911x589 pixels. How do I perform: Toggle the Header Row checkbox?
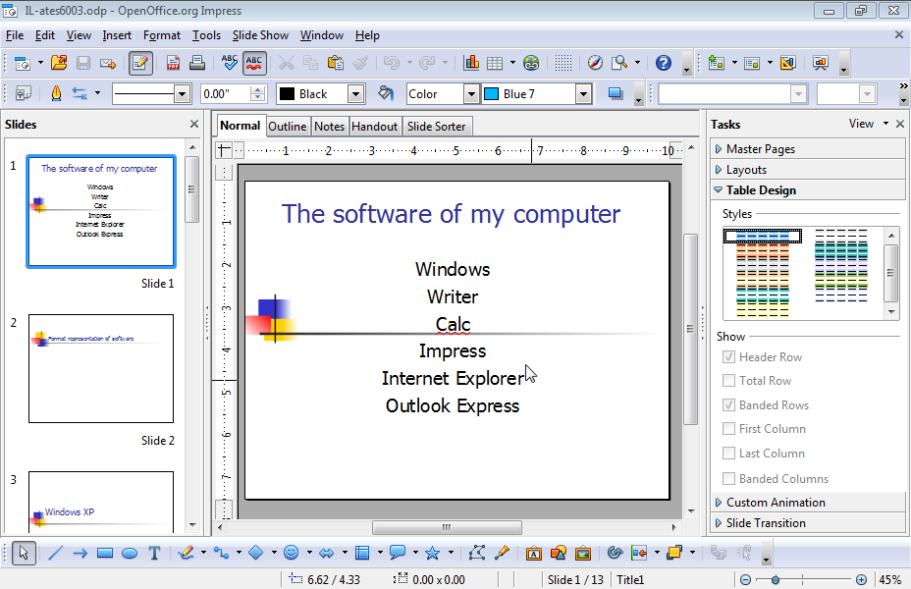pos(728,356)
